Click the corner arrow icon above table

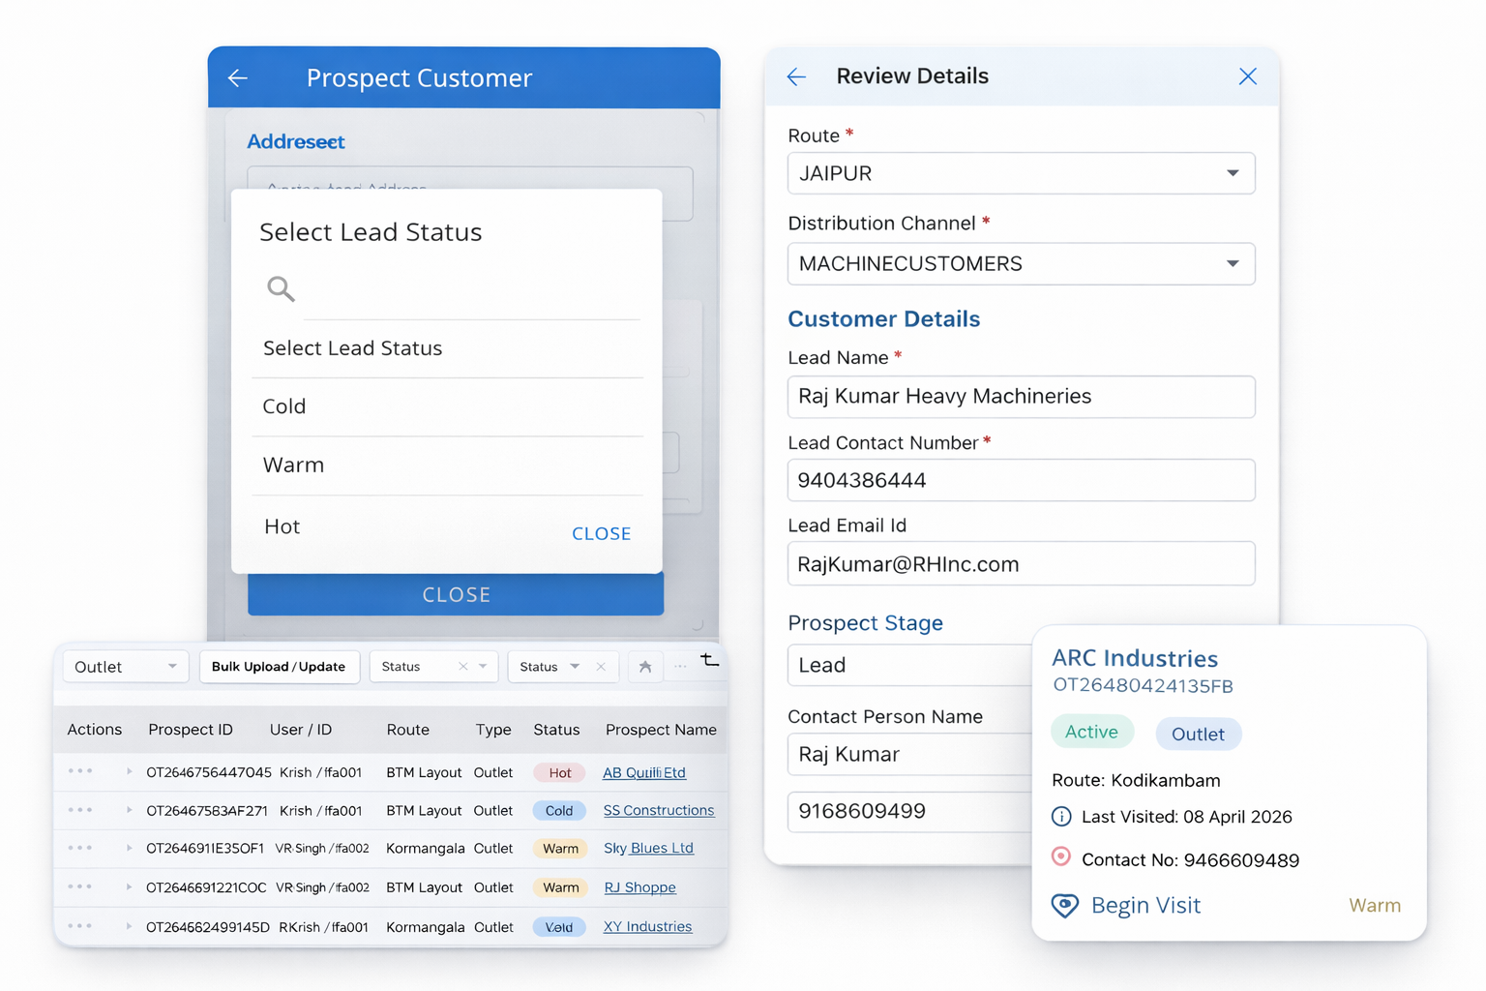(710, 660)
